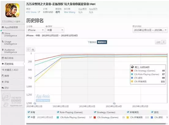
Task: Select the 畅销排名 tab
Action: (102, 42)
